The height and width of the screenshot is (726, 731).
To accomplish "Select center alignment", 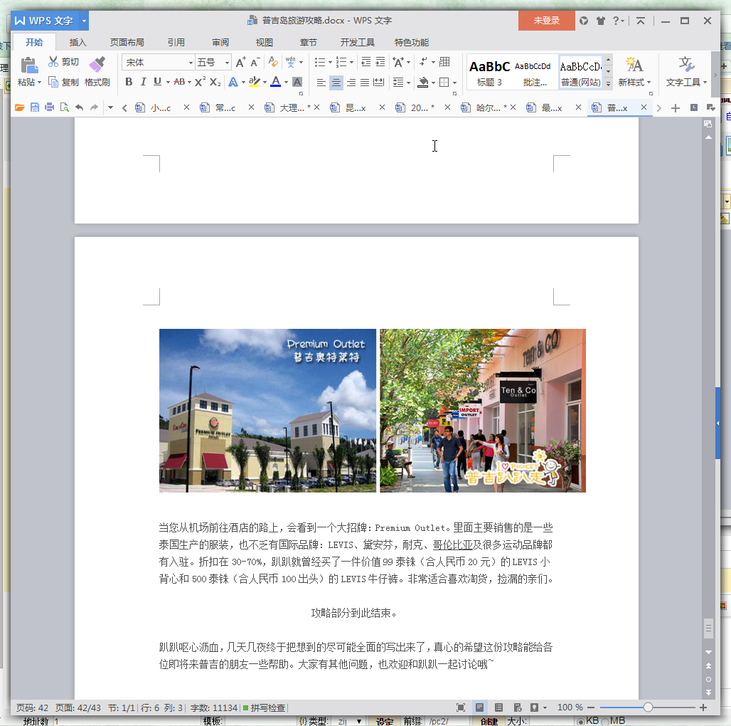I will click(x=336, y=83).
